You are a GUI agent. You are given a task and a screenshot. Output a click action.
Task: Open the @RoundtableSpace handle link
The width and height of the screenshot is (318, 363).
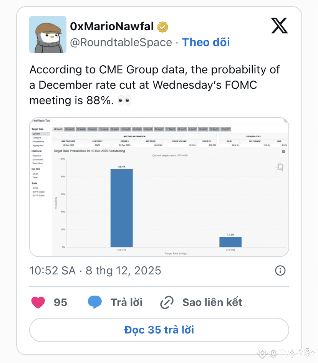121,42
